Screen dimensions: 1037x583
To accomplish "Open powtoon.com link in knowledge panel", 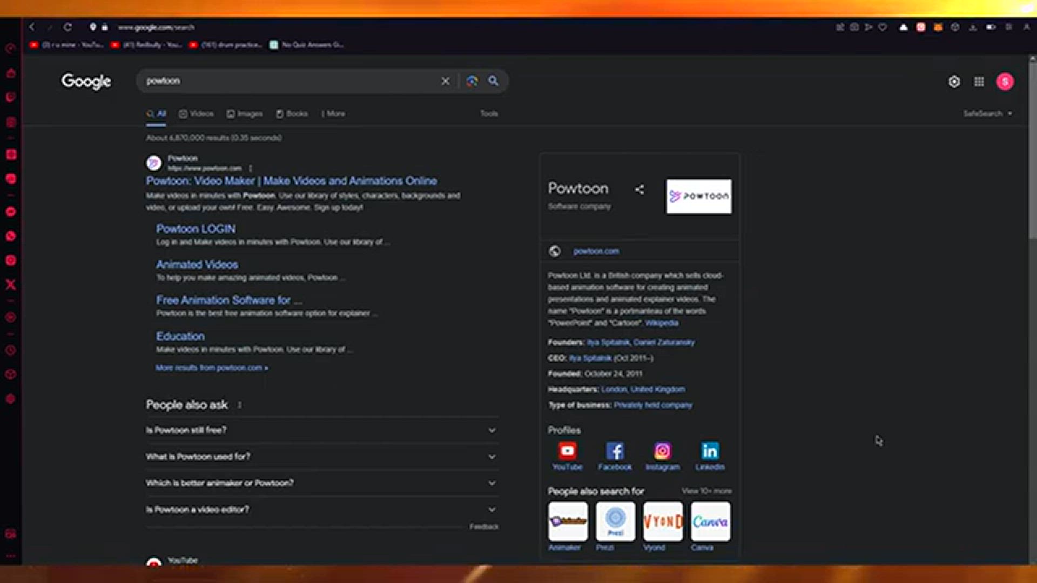I will pyautogui.click(x=596, y=251).
